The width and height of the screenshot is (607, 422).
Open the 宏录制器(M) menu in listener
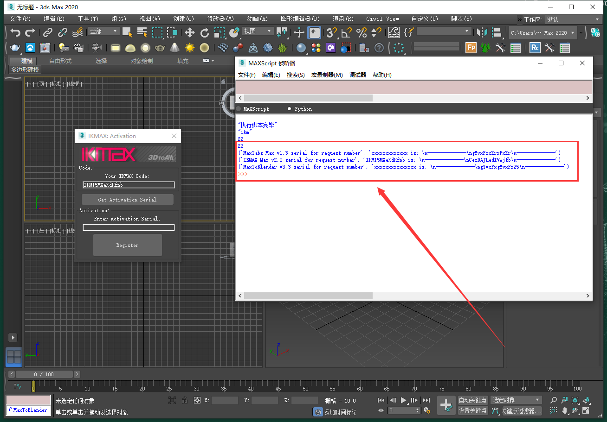(327, 75)
